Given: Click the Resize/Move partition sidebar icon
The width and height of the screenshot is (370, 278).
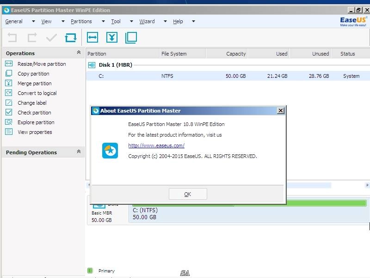Looking at the screenshot, I should [9, 63].
